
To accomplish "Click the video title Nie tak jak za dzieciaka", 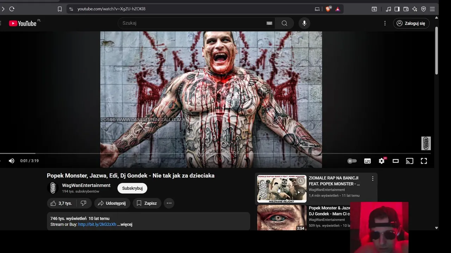I will point(131,176).
